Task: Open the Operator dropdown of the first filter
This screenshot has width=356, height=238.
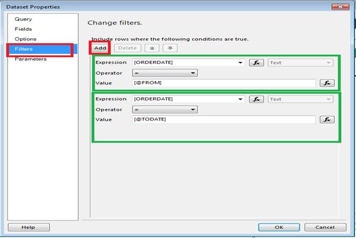Action: point(165,73)
